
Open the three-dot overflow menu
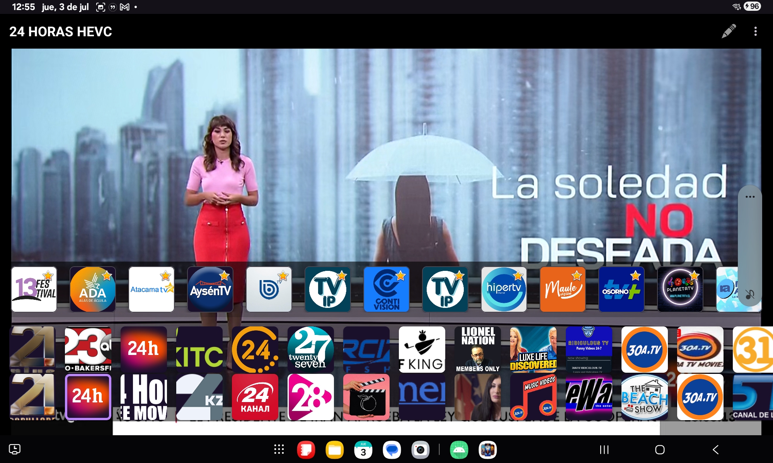(x=755, y=31)
